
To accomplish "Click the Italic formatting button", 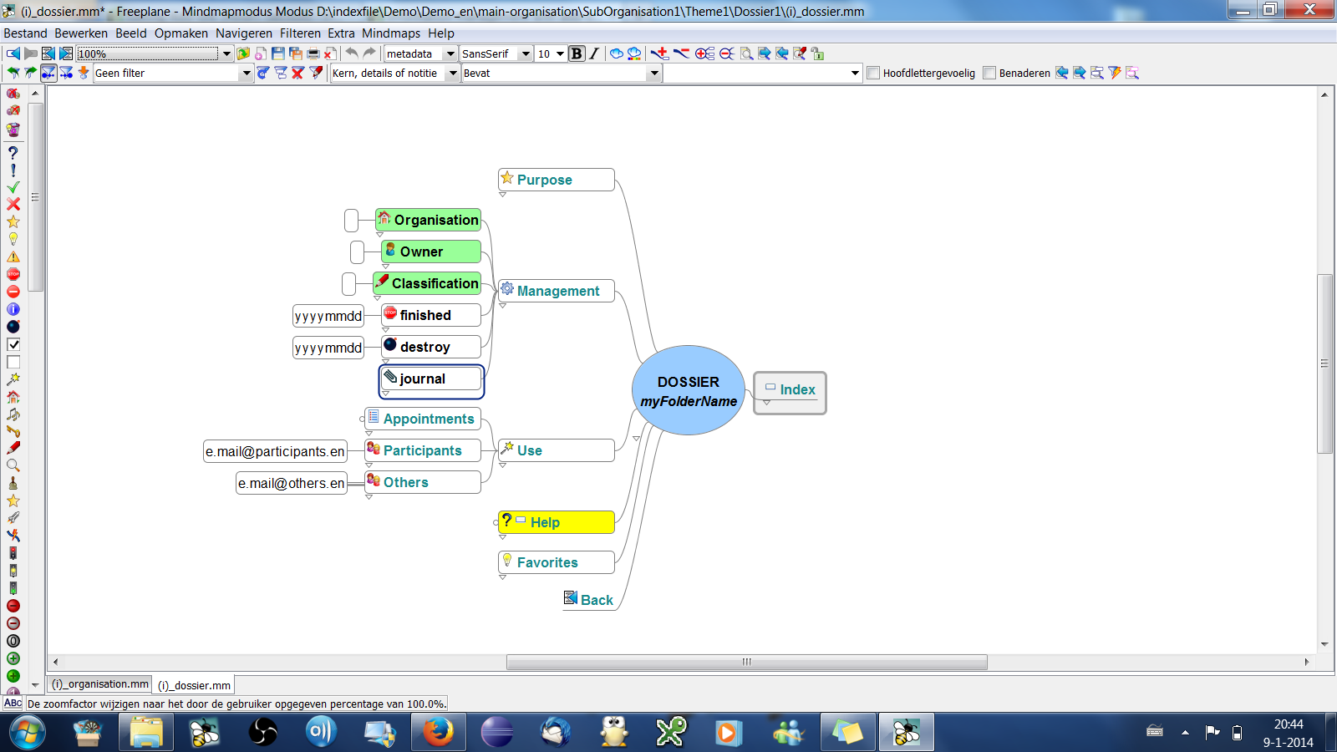I will pos(594,53).
